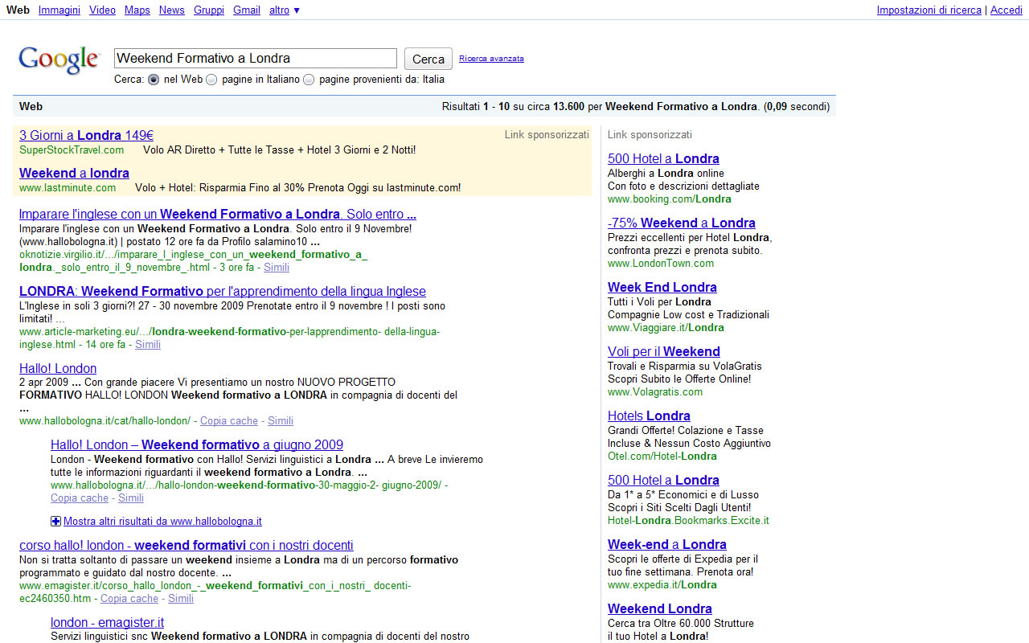Screen dimensions: 1029x643
Task: Open sponsored result '3 Giorni a Londra 149€'
Action: (86, 135)
